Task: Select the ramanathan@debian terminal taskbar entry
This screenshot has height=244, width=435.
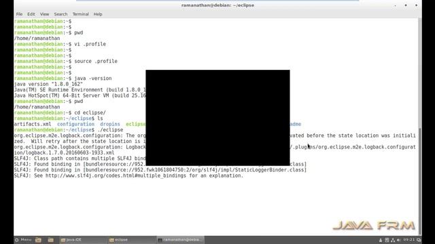Action: [x=180, y=240]
